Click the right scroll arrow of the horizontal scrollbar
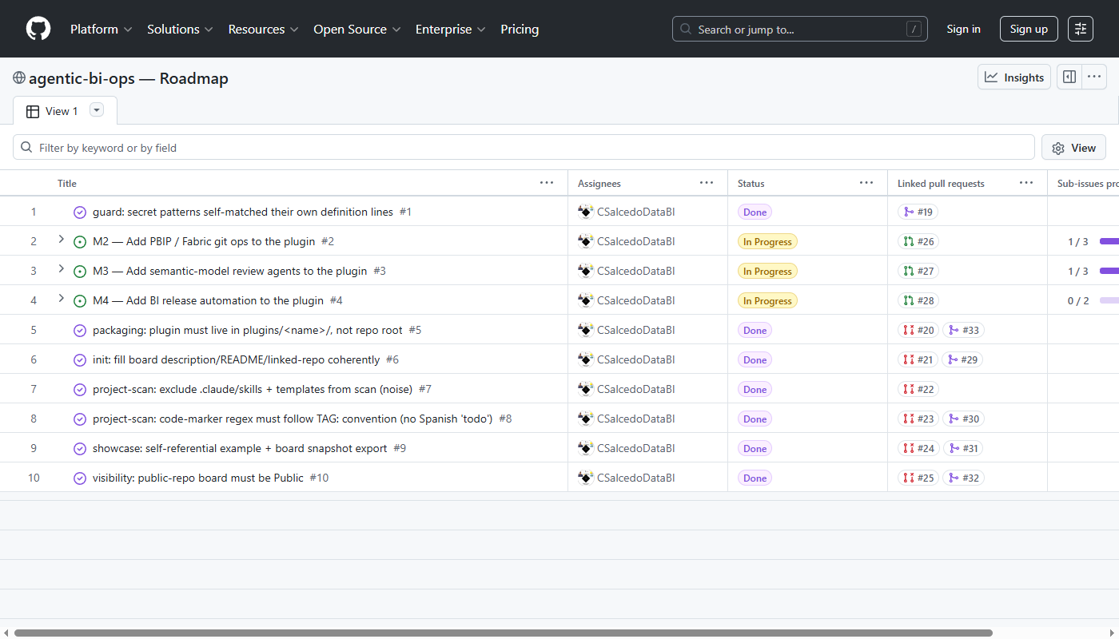Image resolution: width=1119 pixels, height=639 pixels. 1113,633
